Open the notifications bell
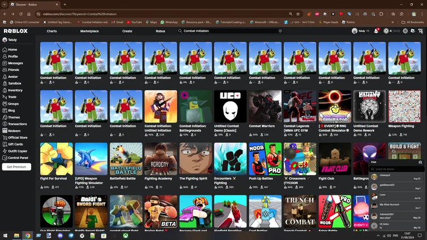Screen dimensions: 427x240 pyautogui.click(x=376, y=30)
